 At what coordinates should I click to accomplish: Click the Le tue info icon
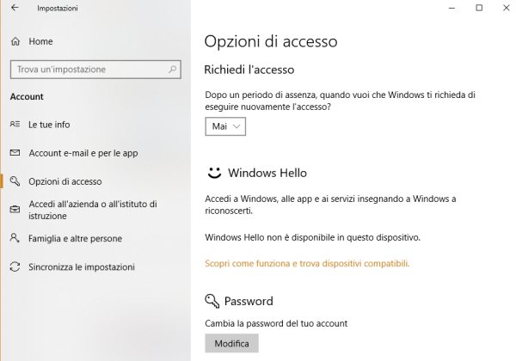[15, 125]
